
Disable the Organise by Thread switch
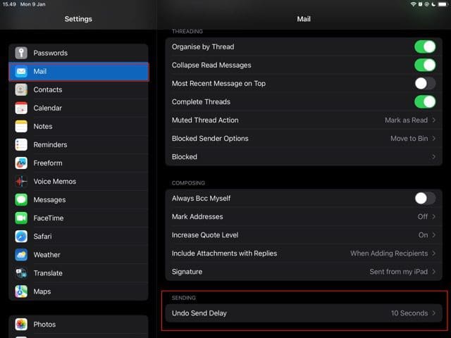(425, 47)
